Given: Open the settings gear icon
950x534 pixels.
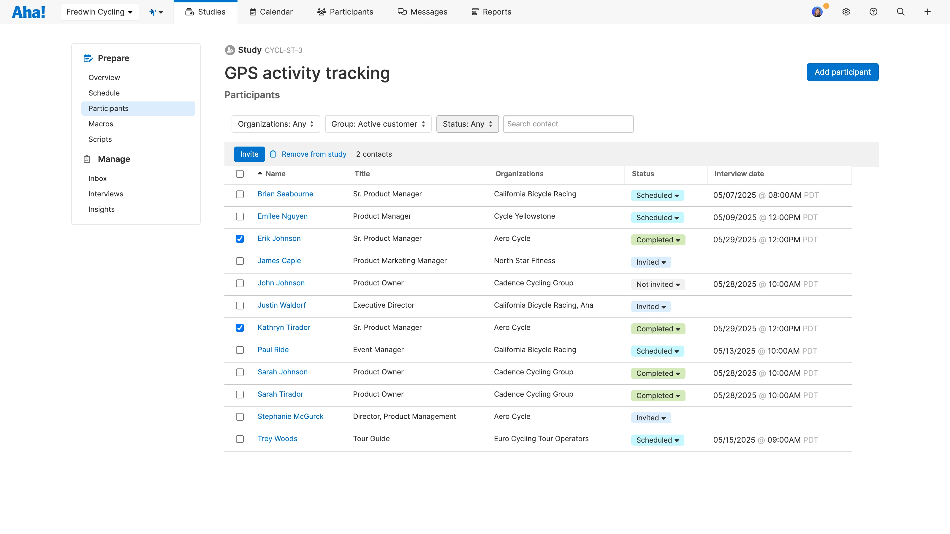Looking at the screenshot, I should [846, 12].
